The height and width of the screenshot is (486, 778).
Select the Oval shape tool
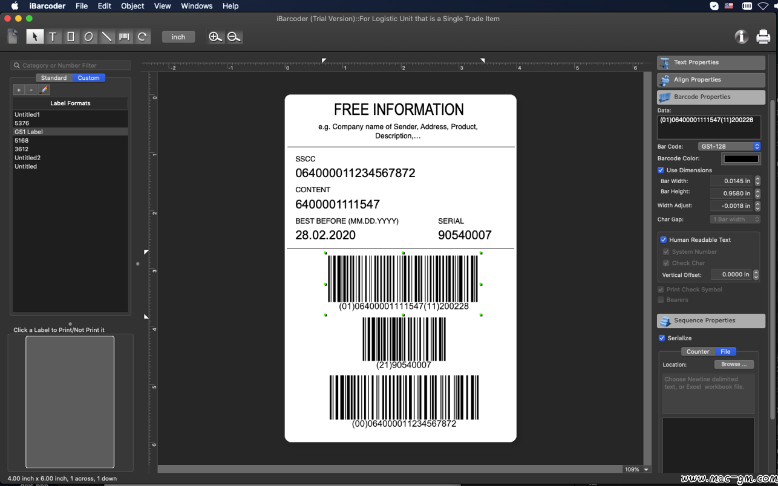[x=88, y=37]
